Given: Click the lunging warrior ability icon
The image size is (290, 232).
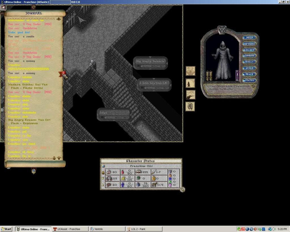Looking at the screenshot, I should click(x=191, y=95).
